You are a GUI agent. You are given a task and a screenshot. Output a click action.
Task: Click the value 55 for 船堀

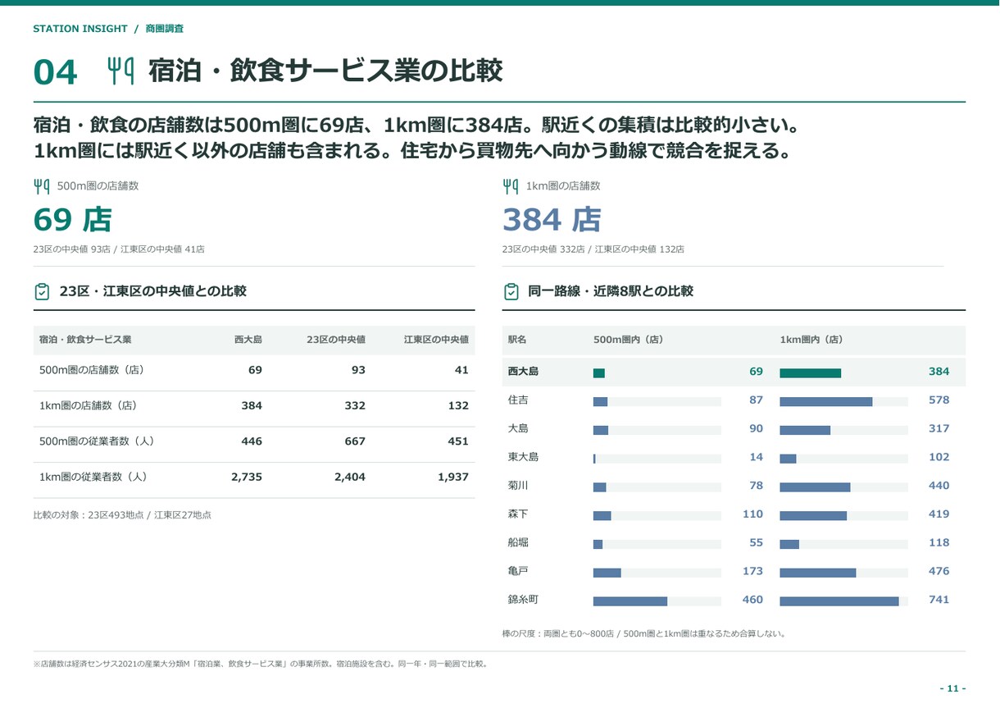(756, 543)
